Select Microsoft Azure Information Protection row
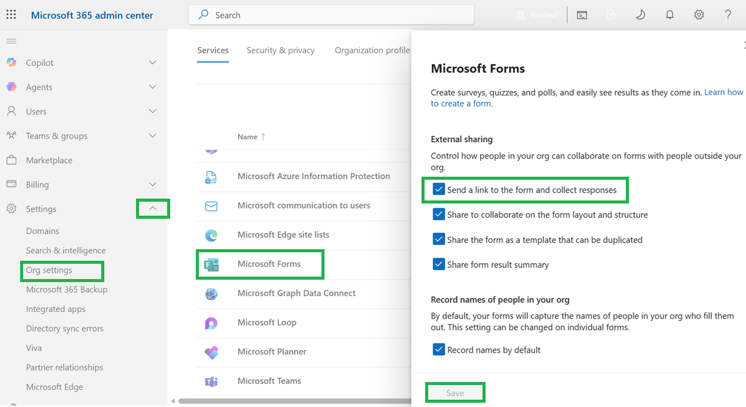 pos(304,177)
